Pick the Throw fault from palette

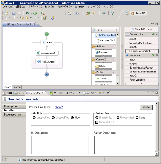click(x=101, y=78)
